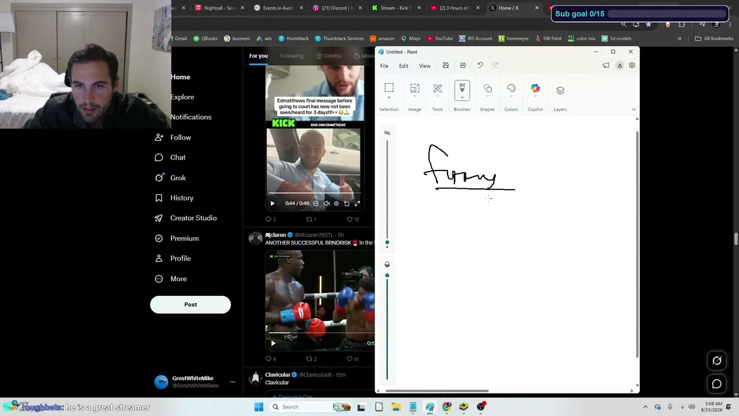Choose the rectangular Selection tool
Viewport: 739px width, 416px height.
click(x=389, y=88)
